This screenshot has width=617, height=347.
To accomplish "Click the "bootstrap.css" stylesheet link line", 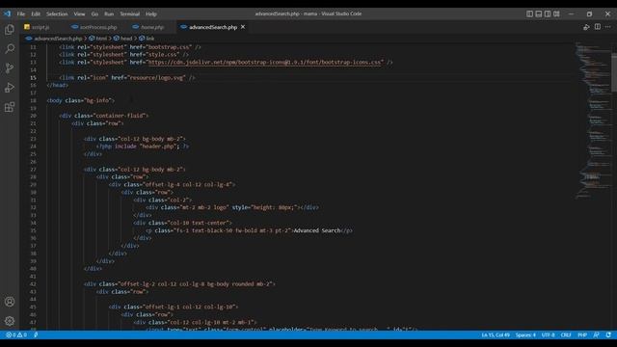I will 130,47.
